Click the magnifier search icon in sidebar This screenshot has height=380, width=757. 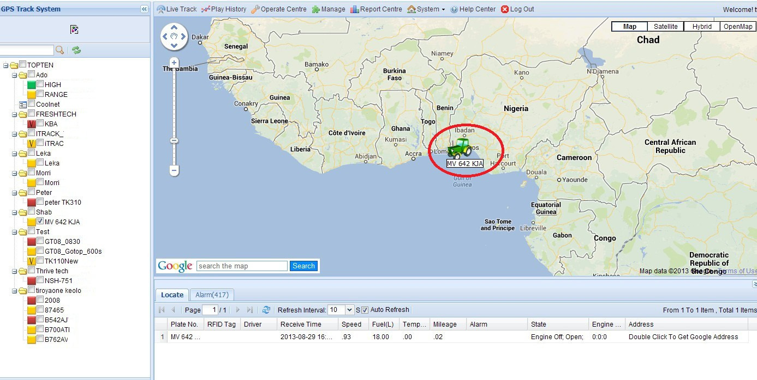pyautogui.click(x=60, y=50)
